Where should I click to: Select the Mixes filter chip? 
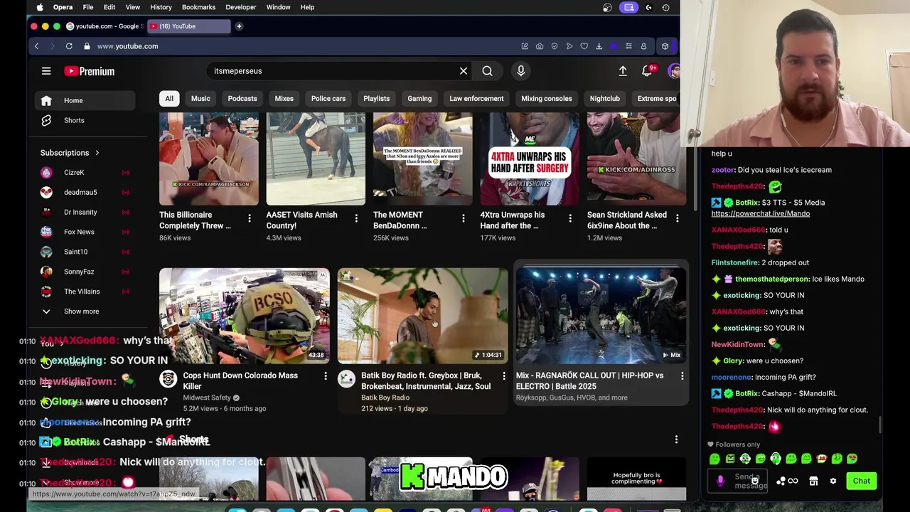284,99
